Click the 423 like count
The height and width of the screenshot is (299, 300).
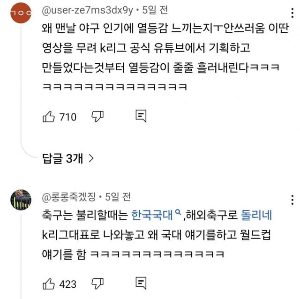click(x=68, y=284)
